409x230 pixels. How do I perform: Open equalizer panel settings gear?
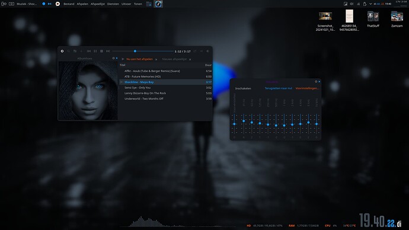316,82
